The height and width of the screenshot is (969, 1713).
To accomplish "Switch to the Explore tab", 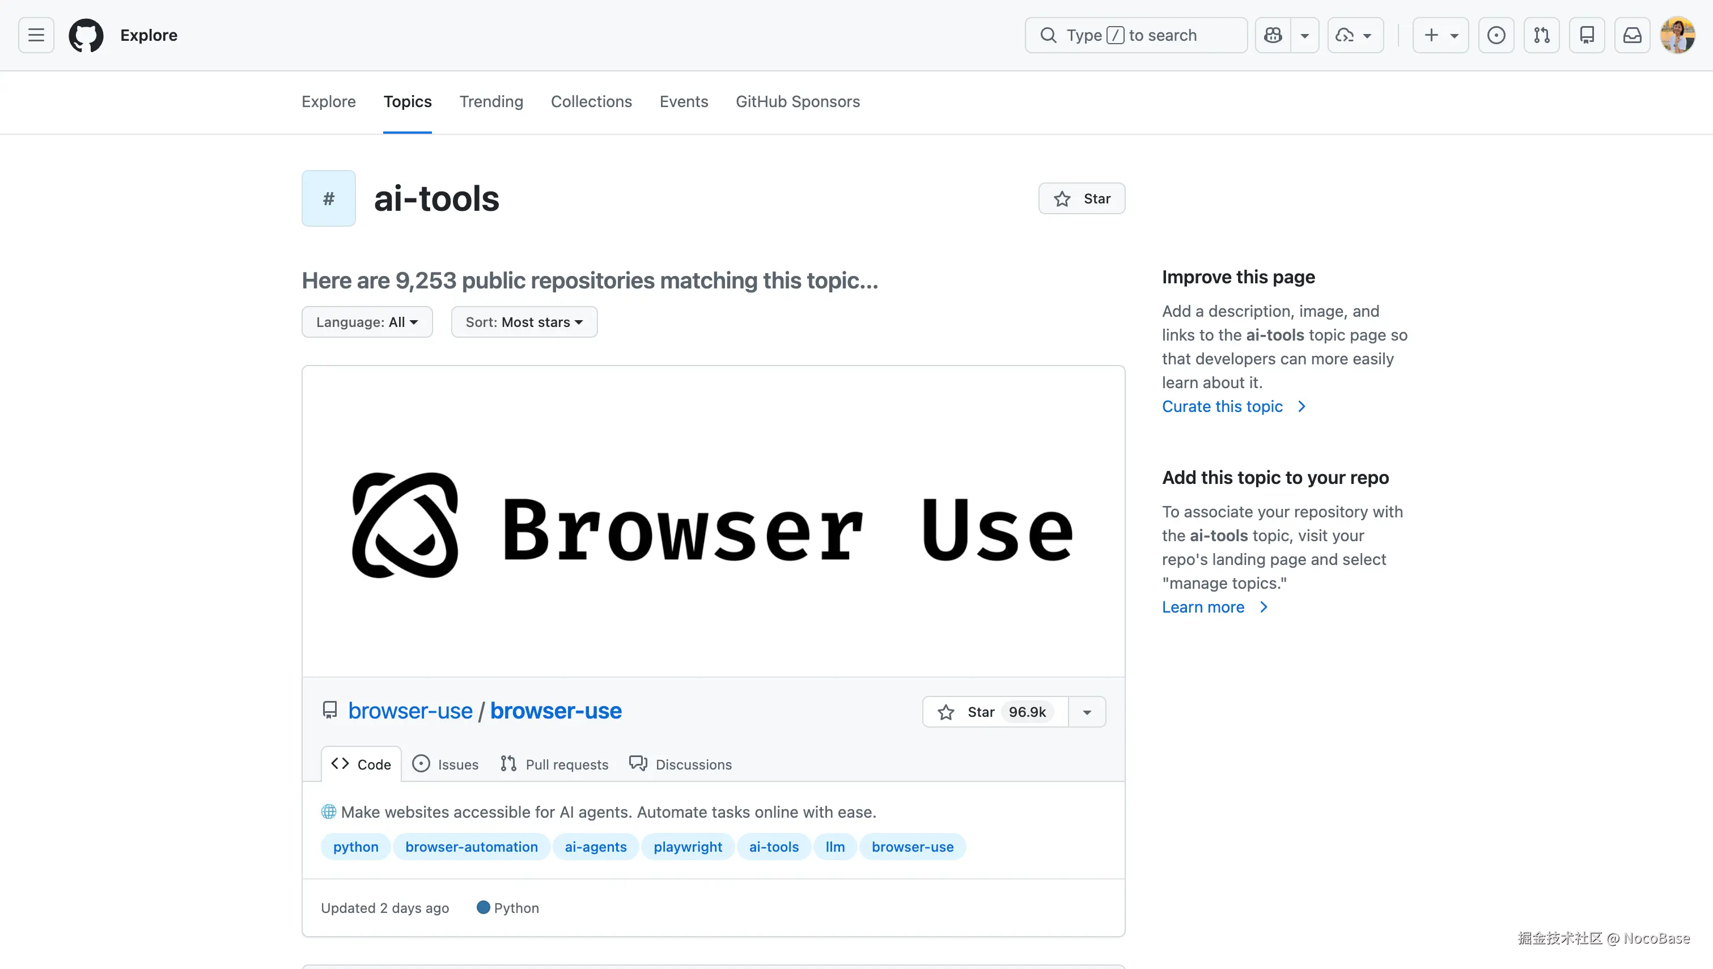I will pyautogui.click(x=328, y=102).
